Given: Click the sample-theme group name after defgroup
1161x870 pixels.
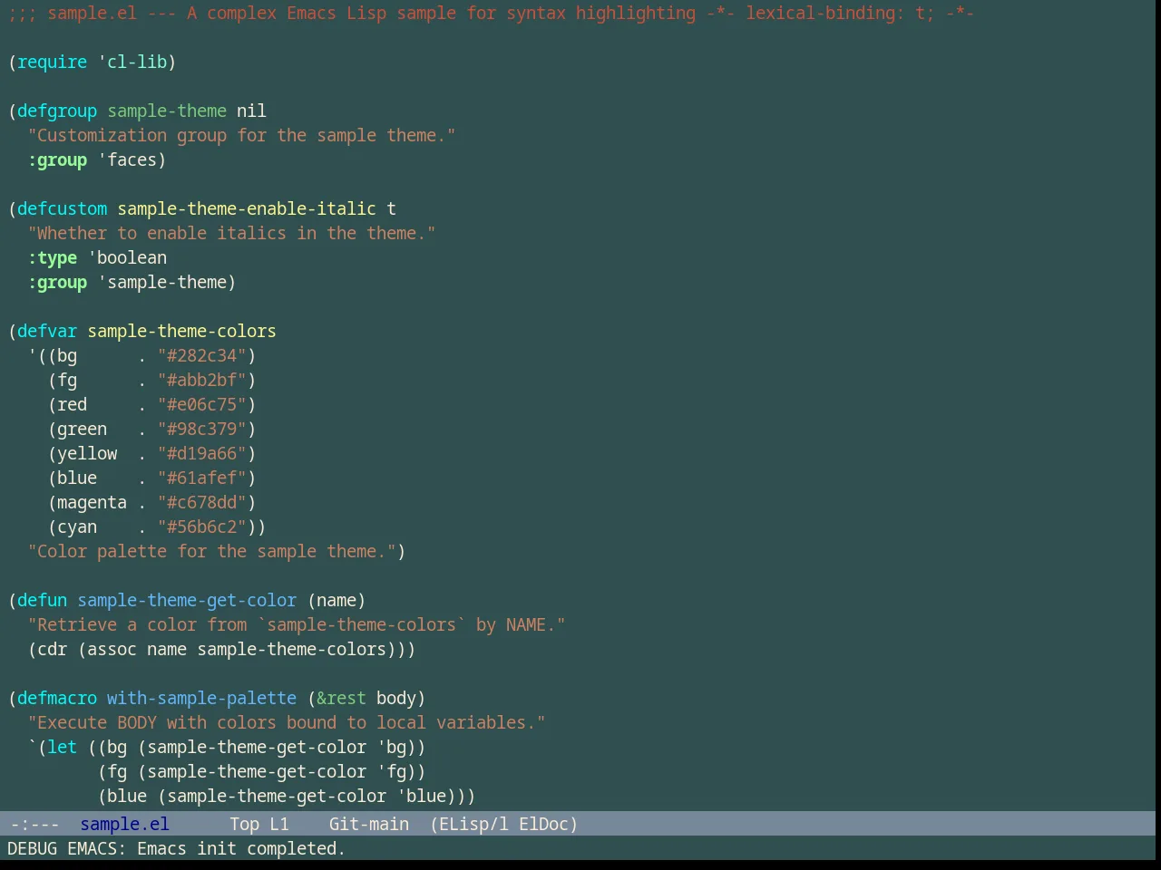Looking at the screenshot, I should pyautogui.click(x=167, y=111).
